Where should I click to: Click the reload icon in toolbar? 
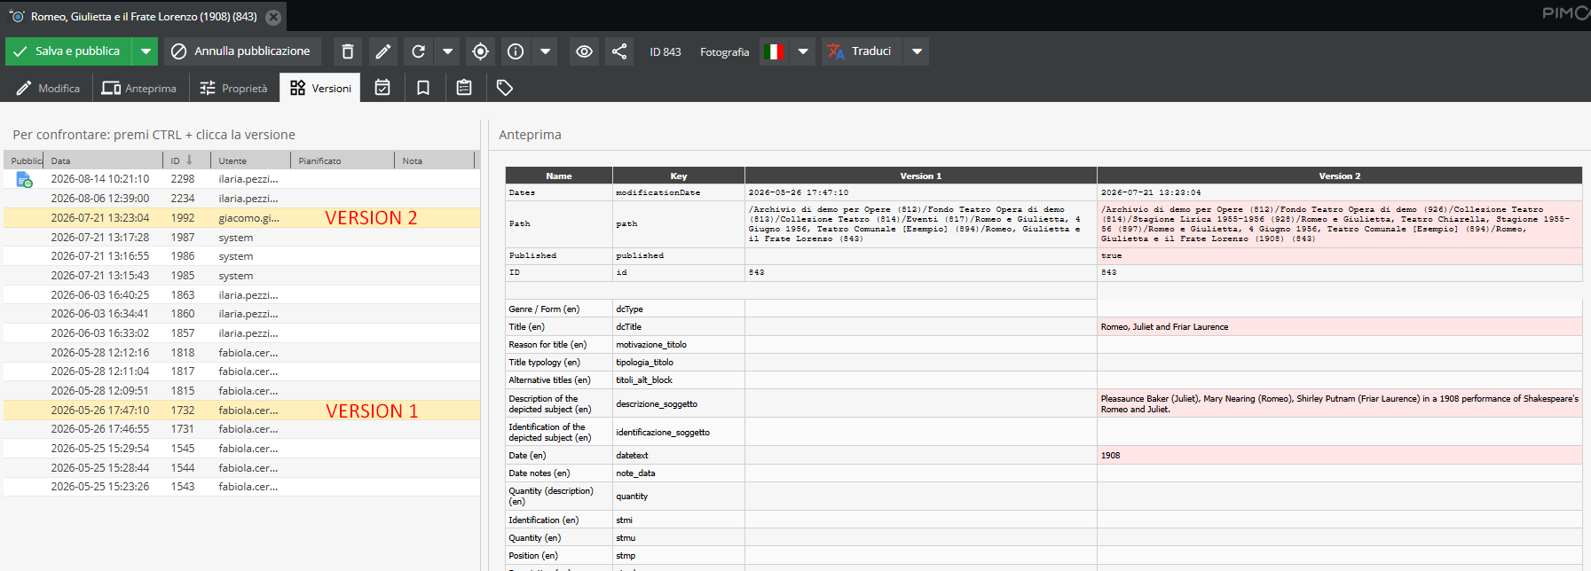[x=419, y=51]
